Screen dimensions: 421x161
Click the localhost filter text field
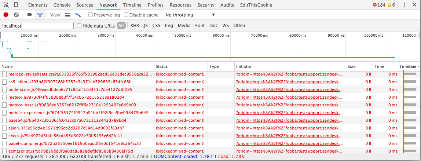coord(37,26)
